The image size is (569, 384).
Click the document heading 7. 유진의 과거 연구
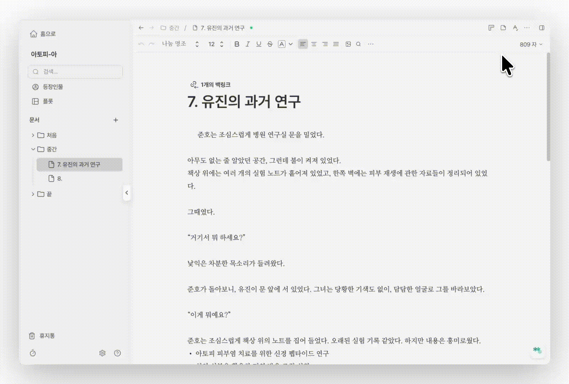[x=244, y=102]
